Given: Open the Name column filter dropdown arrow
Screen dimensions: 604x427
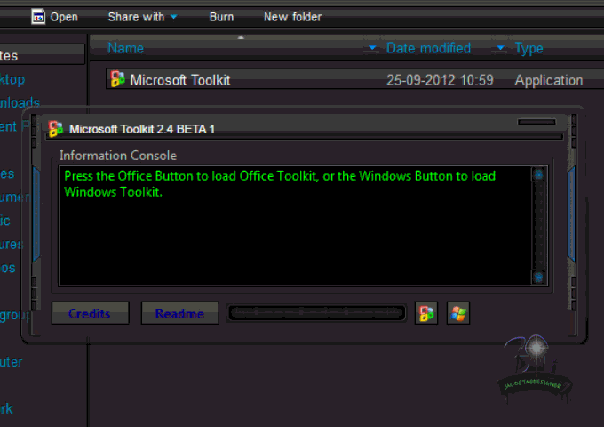Looking at the screenshot, I should coord(372,48).
